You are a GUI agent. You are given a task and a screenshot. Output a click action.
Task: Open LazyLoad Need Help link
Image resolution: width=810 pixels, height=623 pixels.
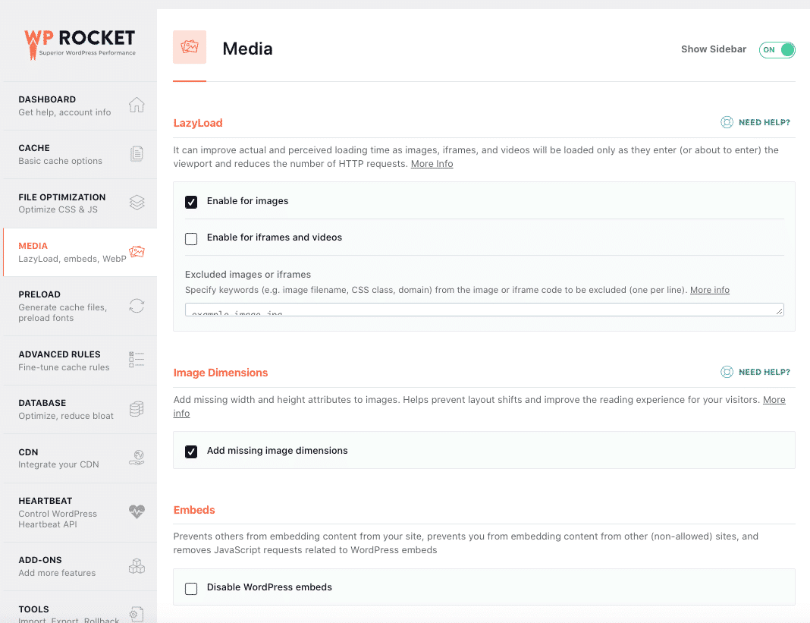[764, 122]
